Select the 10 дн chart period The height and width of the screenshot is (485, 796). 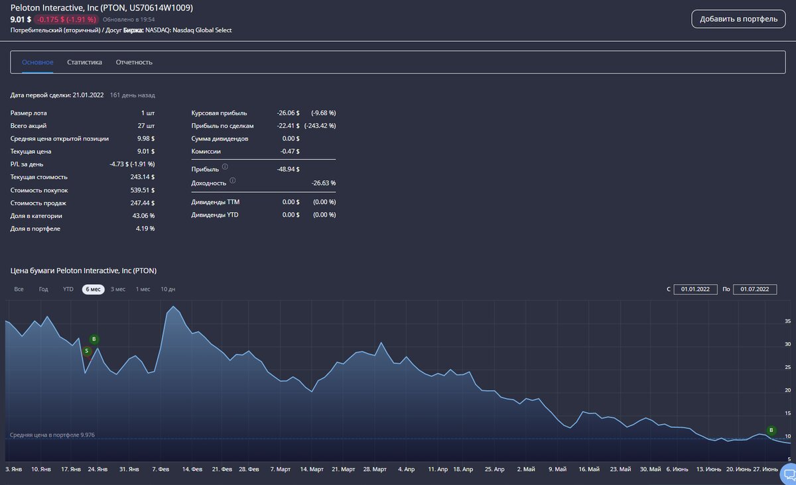[x=168, y=289]
